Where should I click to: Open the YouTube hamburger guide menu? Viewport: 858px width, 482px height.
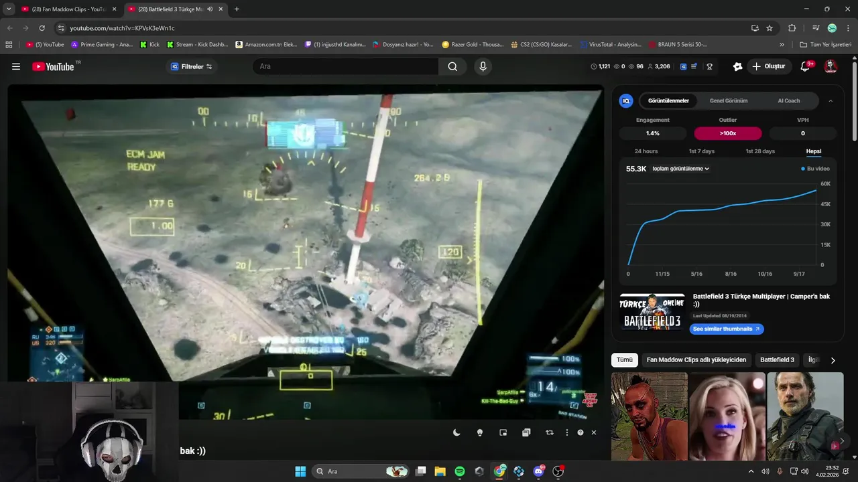[16, 66]
